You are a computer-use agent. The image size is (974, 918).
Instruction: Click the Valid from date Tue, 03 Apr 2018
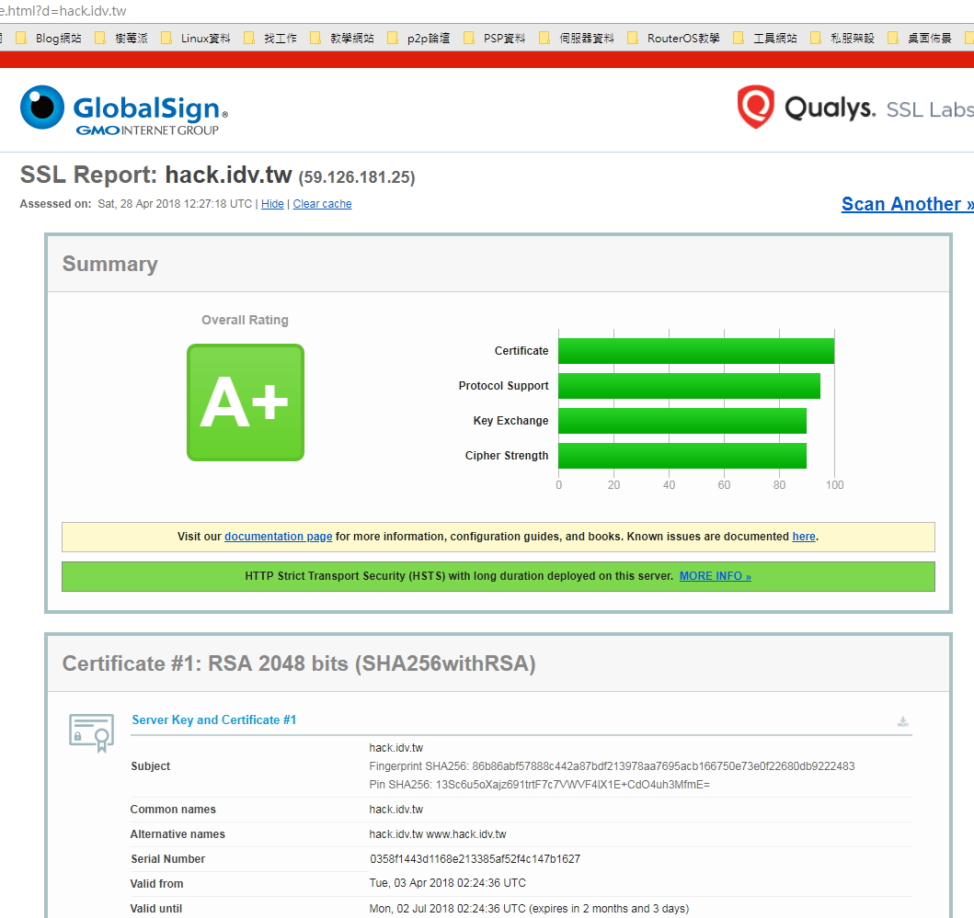point(447,882)
